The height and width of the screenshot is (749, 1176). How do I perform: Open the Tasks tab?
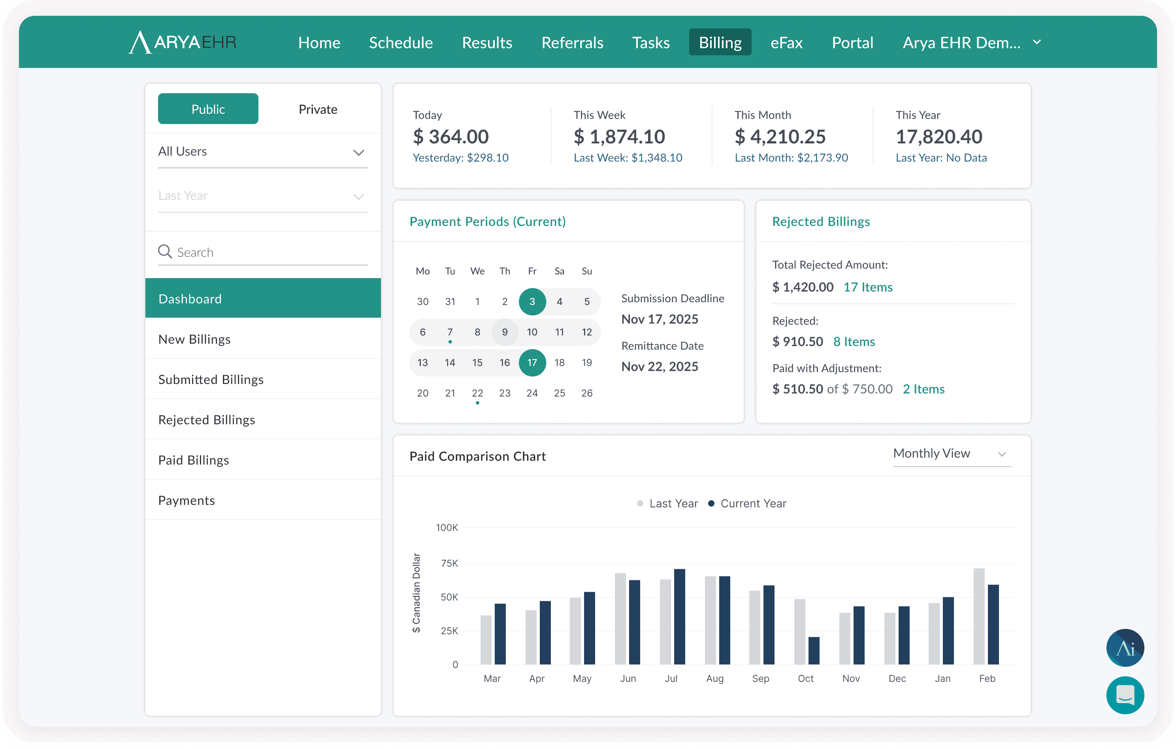tap(651, 43)
